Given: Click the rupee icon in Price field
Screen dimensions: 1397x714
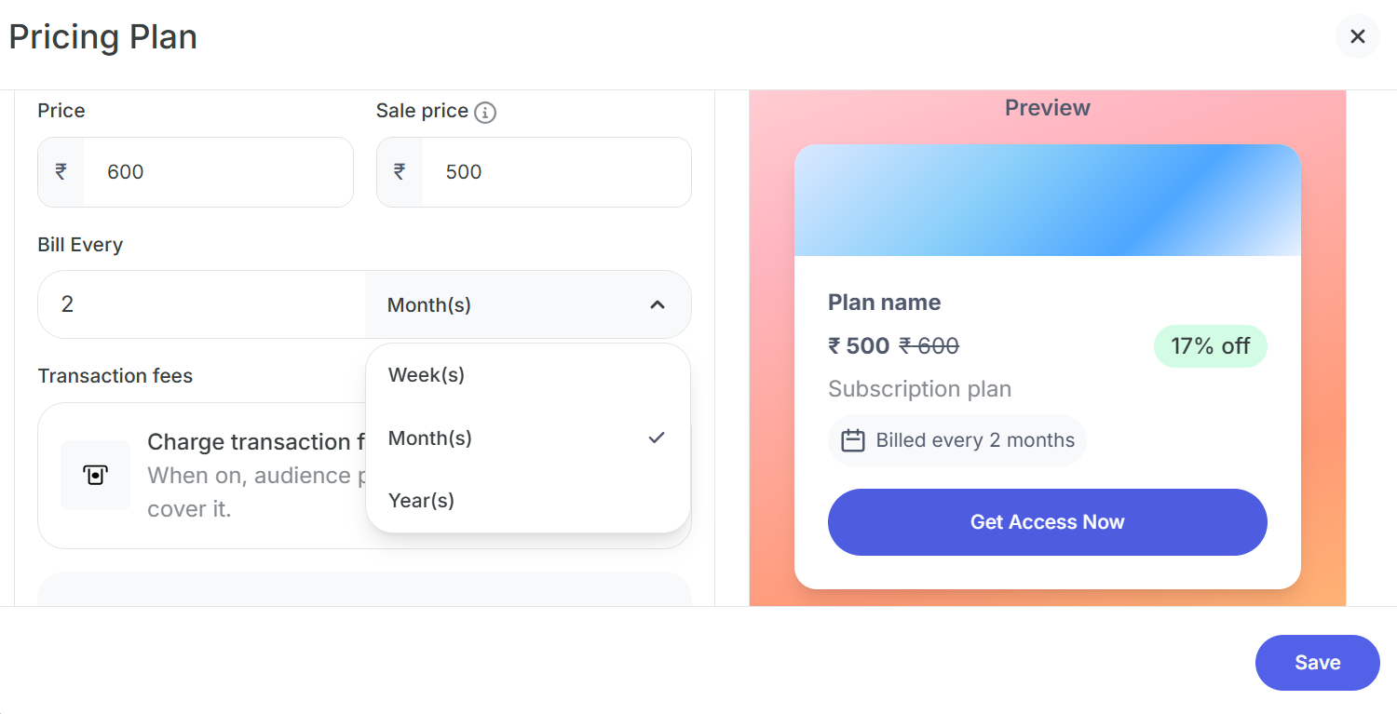Looking at the screenshot, I should coord(61,171).
